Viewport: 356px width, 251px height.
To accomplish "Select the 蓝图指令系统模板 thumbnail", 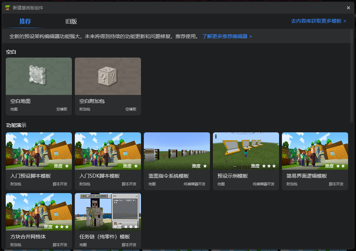I will 177,151.
